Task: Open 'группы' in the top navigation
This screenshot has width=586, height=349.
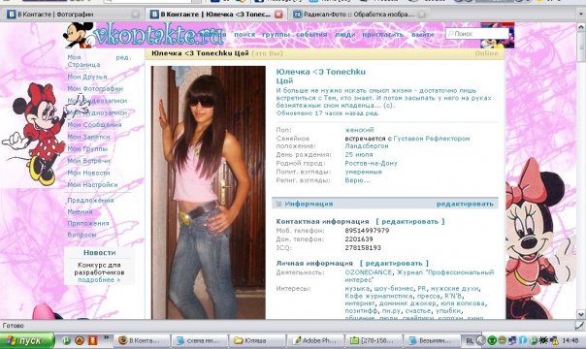Action: (x=276, y=34)
